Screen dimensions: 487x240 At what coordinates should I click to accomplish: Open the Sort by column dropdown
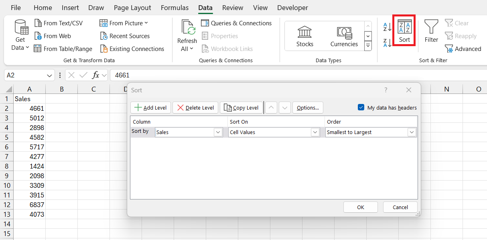pyautogui.click(x=218, y=132)
